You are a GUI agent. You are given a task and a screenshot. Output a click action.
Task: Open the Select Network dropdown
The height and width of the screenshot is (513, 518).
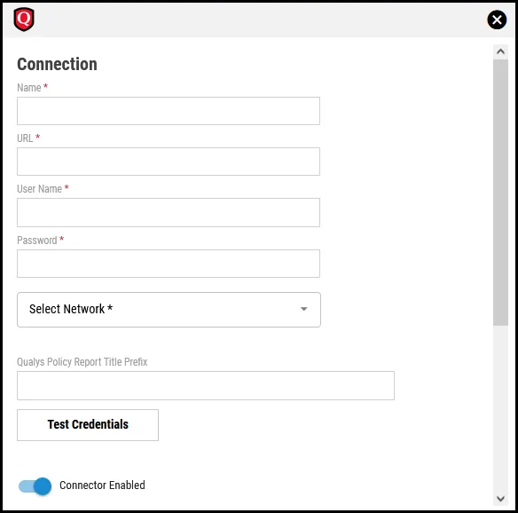pyautogui.click(x=169, y=310)
